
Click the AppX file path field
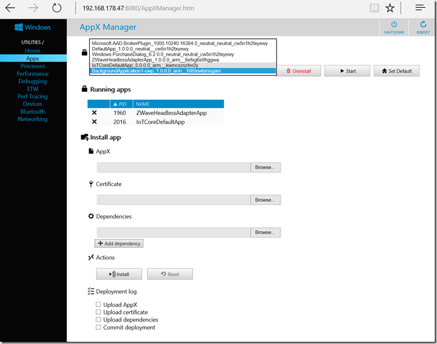[174, 167]
